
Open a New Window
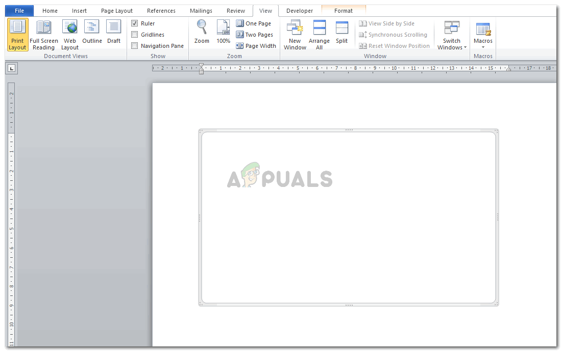(295, 35)
